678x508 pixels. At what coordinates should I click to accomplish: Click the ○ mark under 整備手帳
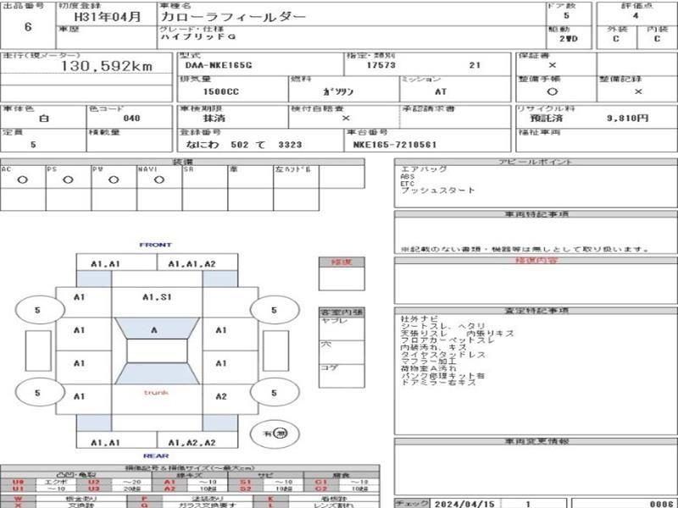pyautogui.click(x=553, y=91)
